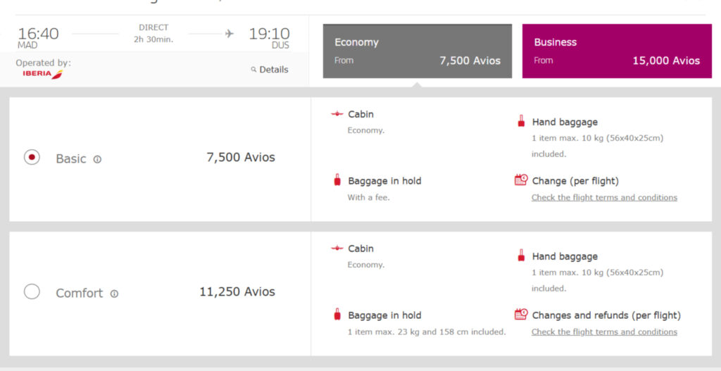Switch to the Economy fare tab
Viewport: 721px width, 371px height.
(x=418, y=51)
